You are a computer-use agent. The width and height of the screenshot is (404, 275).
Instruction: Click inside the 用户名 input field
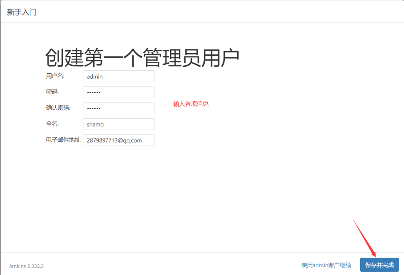tap(119, 76)
